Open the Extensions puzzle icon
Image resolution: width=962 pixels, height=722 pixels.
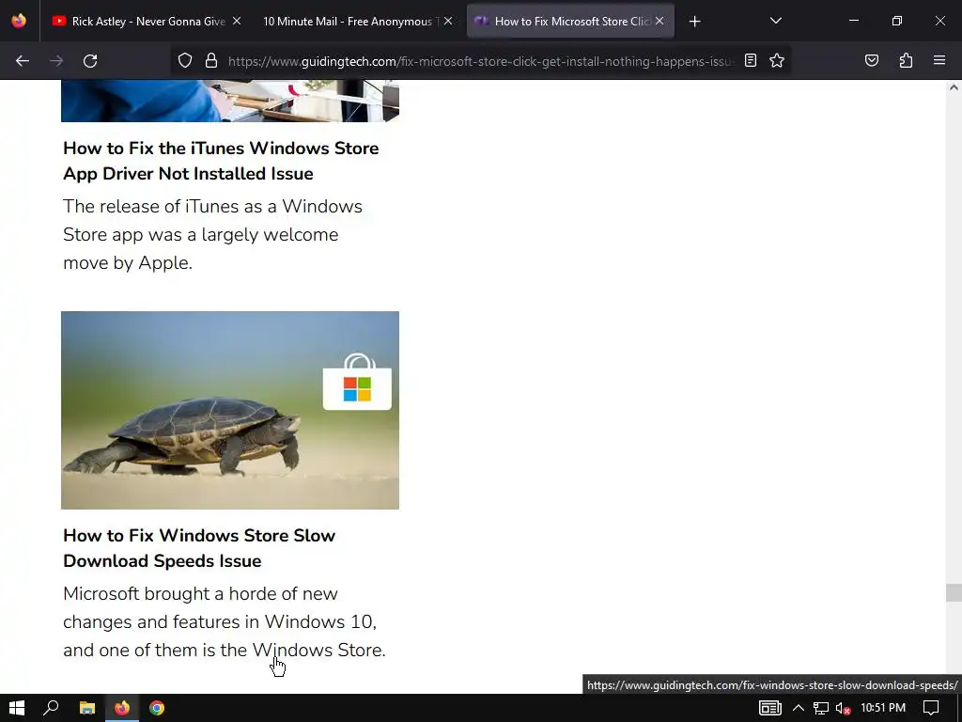click(906, 60)
